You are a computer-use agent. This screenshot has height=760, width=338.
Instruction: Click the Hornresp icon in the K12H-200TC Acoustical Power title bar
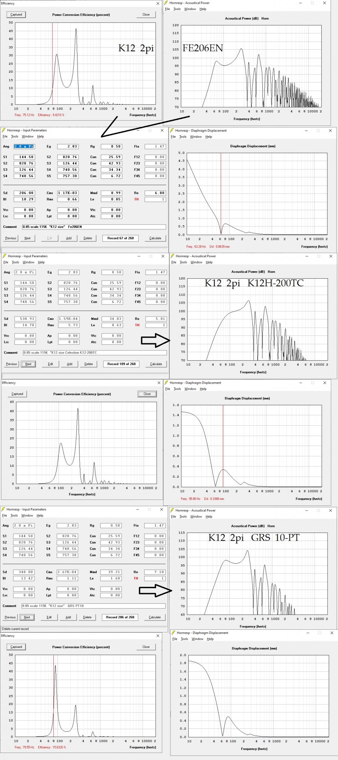tap(172, 256)
